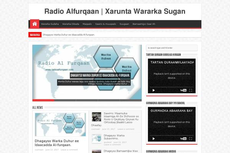Click Radio Alfurqaan site title
Screen dimensions: 230x153
coord(115,11)
